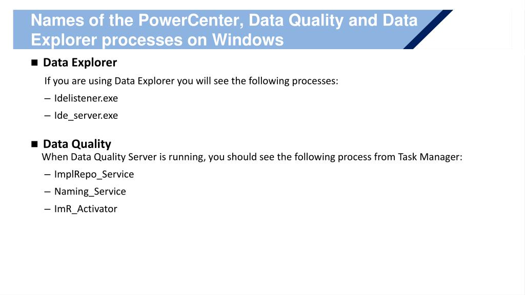Click the Task Manager text

click(x=430, y=157)
